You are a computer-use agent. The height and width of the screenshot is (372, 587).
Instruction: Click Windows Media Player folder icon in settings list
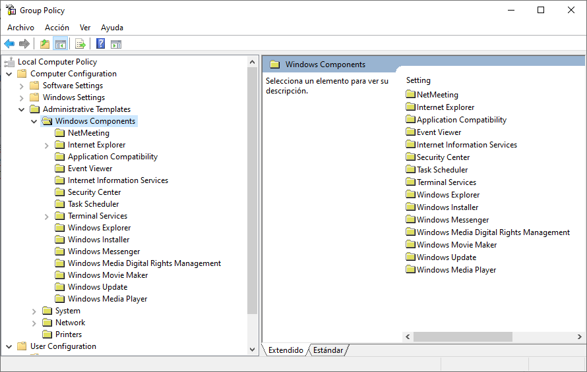tap(411, 269)
